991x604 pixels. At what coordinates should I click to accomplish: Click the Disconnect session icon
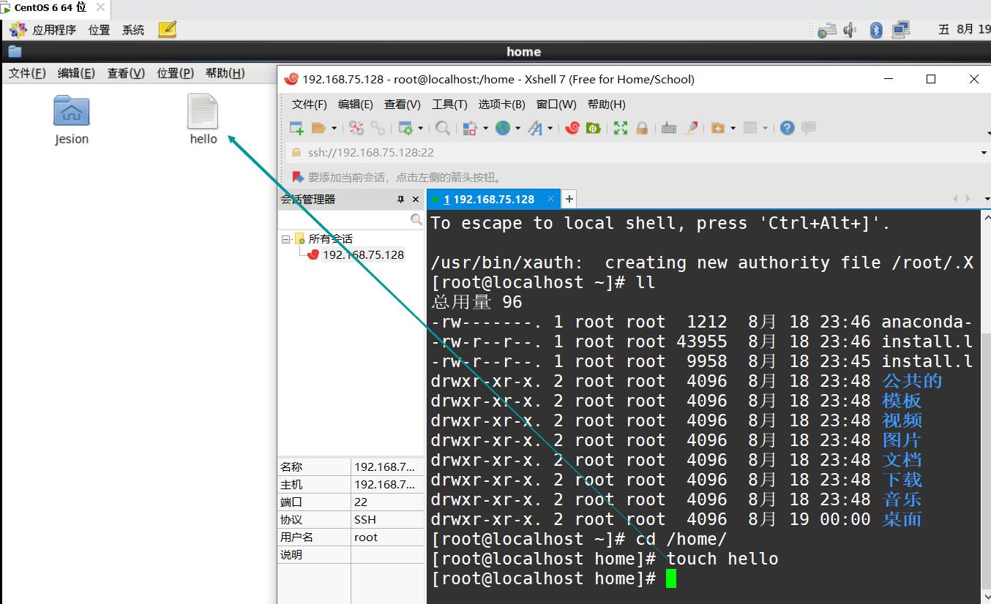tap(356, 128)
